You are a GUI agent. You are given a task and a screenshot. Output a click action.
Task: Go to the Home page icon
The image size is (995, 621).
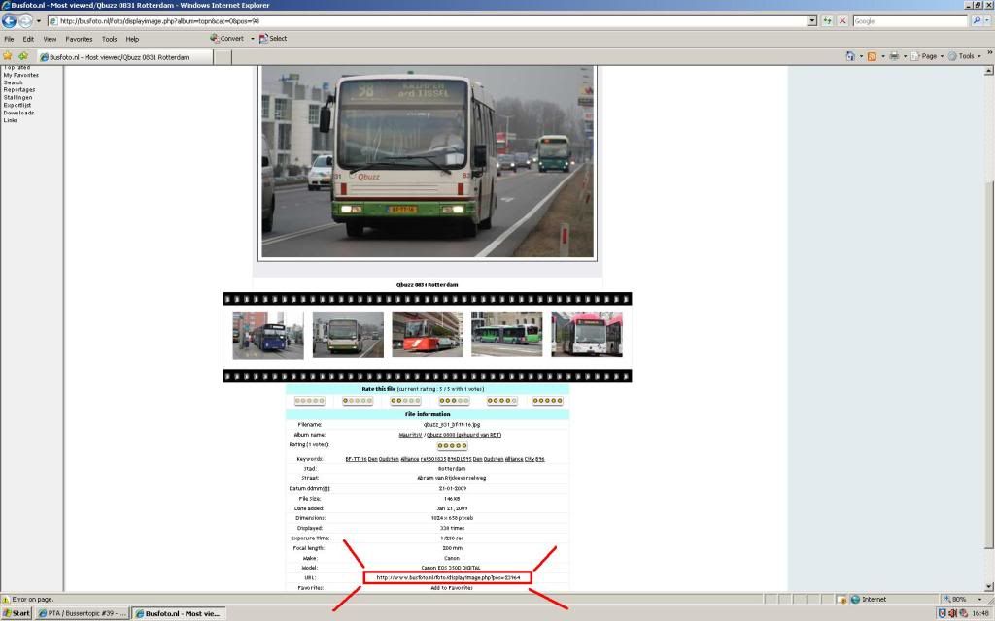coord(850,56)
